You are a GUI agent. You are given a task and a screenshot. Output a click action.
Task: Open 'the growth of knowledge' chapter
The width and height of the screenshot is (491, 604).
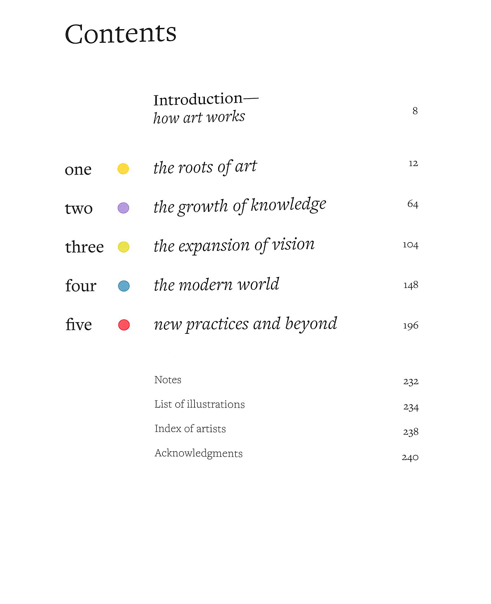[240, 206]
